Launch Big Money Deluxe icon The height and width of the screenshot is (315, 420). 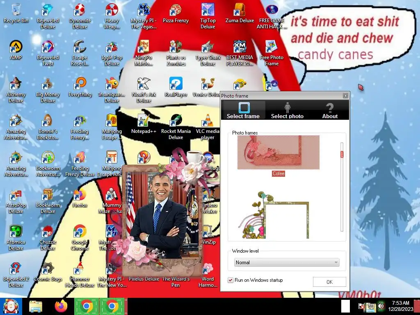[x=48, y=90]
